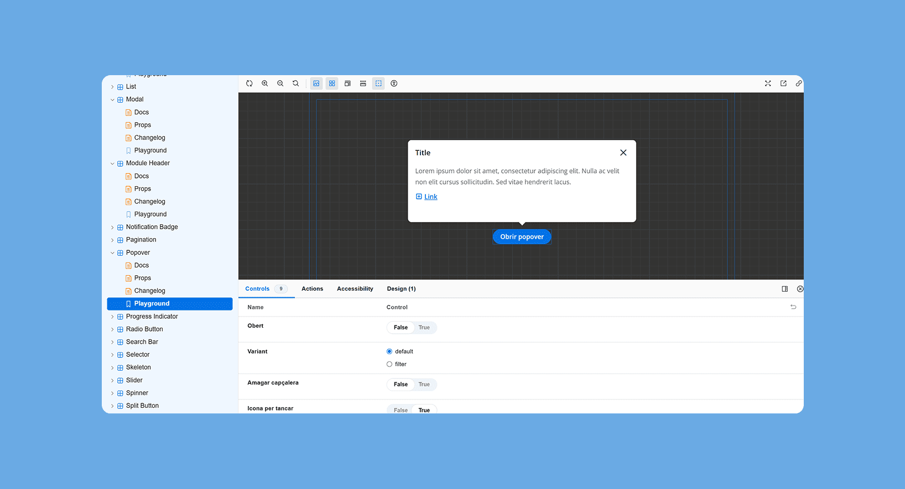The height and width of the screenshot is (489, 905).
Task: Set Icona per tancar to True
Action: pyautogui.click(x=424, y=409)
